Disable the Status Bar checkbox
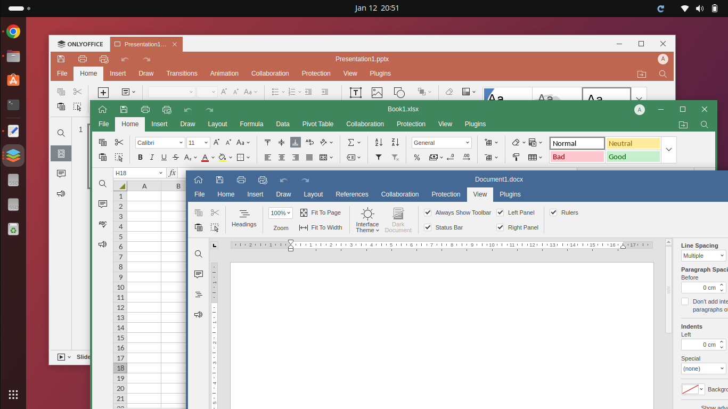This screenshot has height=409, width=728. click(x=428, y=227)
